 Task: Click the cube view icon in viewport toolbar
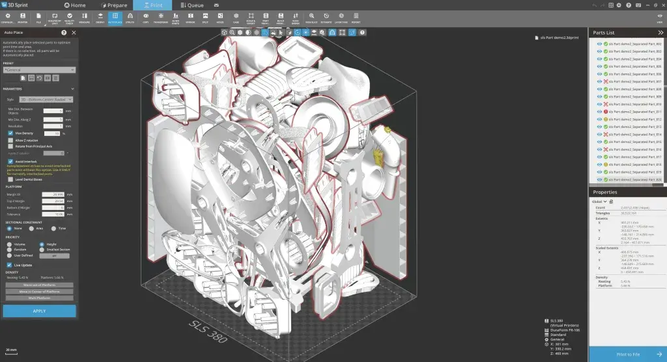pyautogui.click(x=224, y=32)
